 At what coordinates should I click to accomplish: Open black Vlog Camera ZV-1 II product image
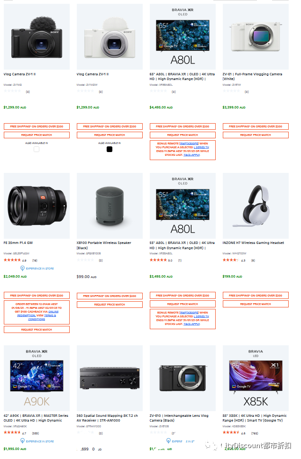36,36
